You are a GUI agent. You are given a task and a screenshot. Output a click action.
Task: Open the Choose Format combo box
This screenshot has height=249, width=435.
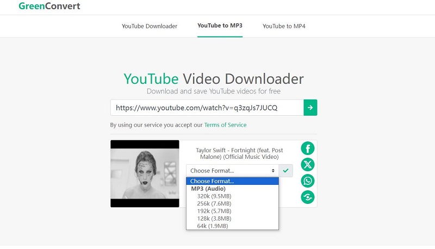click(233, 171)
